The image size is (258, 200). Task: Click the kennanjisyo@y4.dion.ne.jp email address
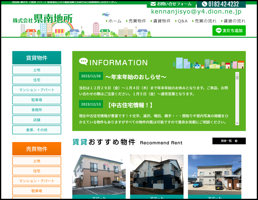click(x=196, y=12)
